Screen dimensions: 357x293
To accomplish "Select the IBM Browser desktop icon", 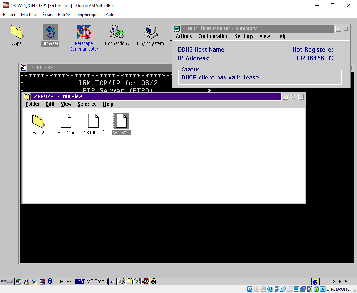I will point(50,32).
